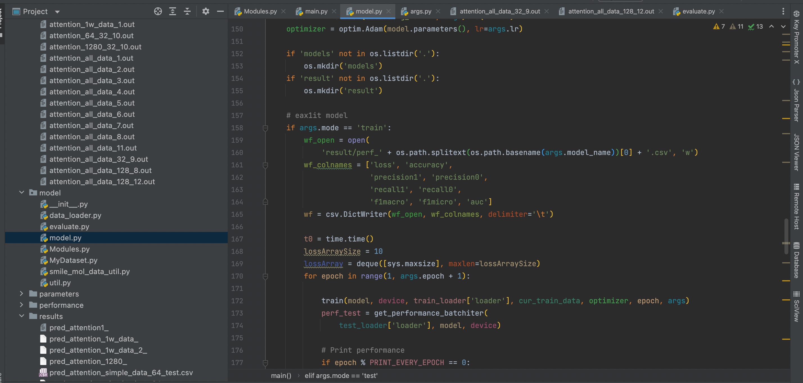Viewport: 803px width, 383px height.
Task: Open the Json Parser tool window
Action: 797,100
